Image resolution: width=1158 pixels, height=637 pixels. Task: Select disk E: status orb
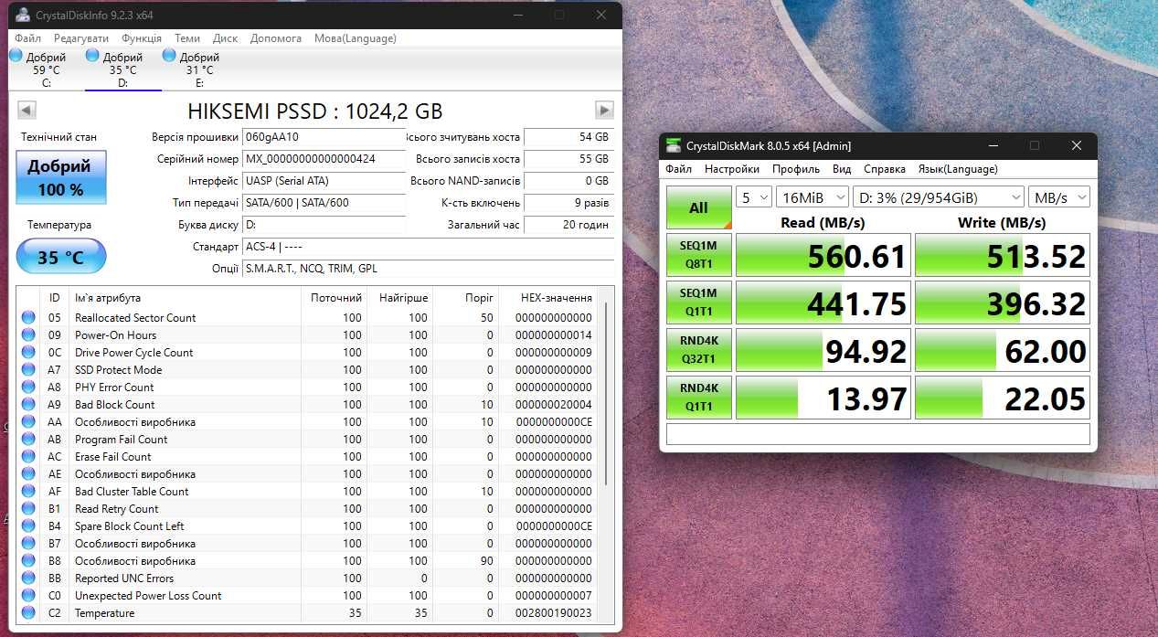click(x=169, y=56)
